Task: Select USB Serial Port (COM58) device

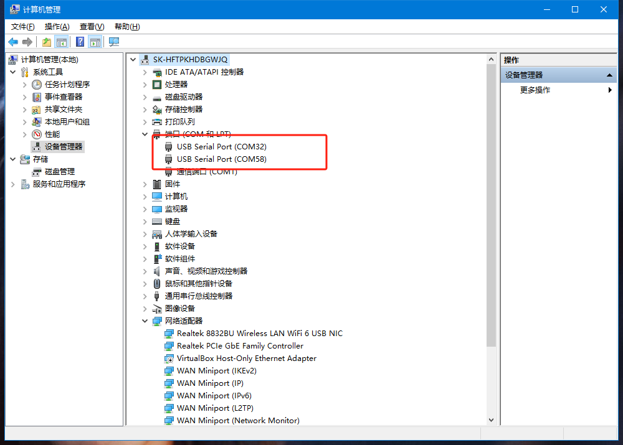Action: click(x=221, y=159)
